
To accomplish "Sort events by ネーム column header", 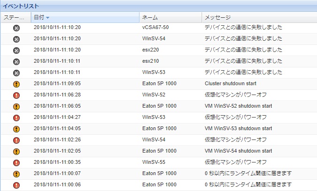I will click(x=150, y=17).
